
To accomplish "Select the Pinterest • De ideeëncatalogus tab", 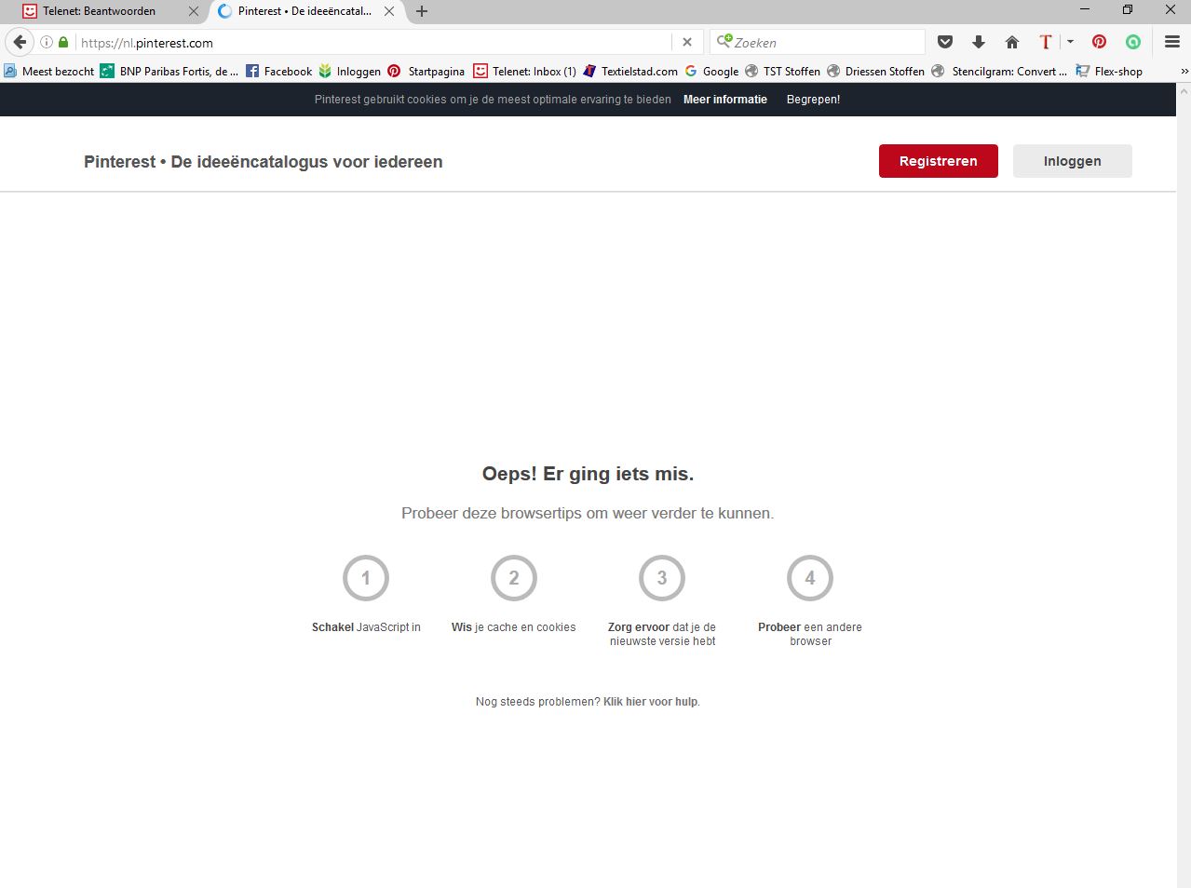I will coord(304,11).
